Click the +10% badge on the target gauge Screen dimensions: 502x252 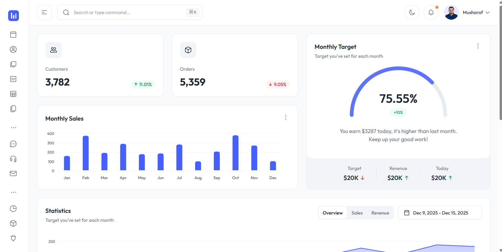(x=398, y=113)
